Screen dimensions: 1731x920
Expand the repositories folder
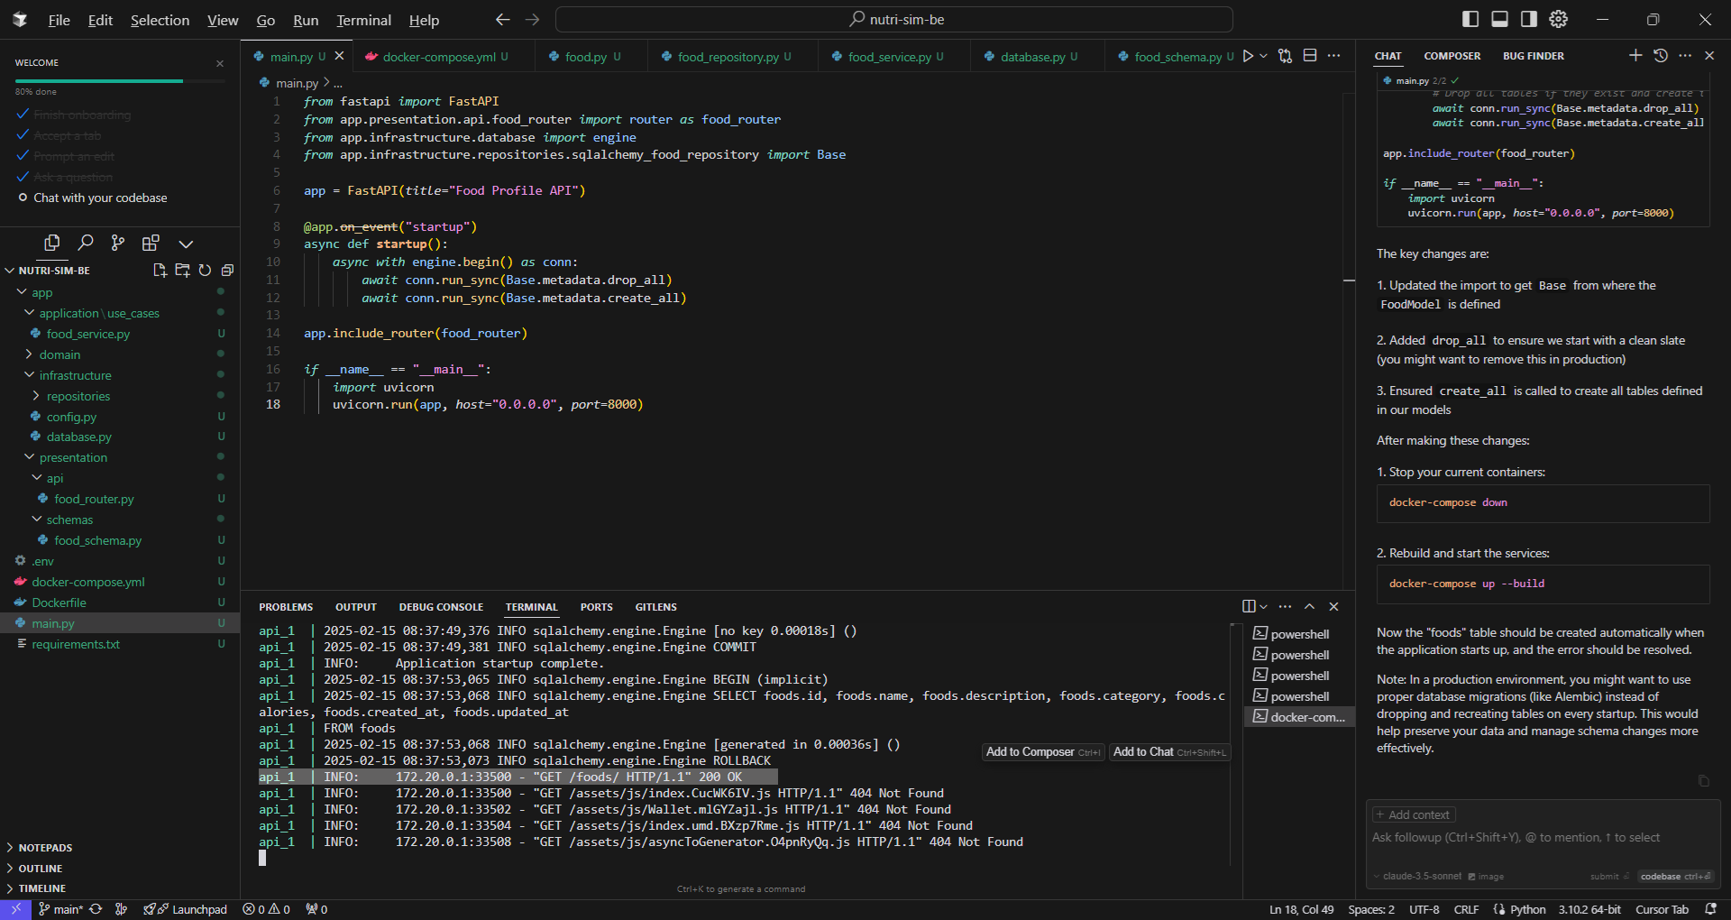pos(36,396)
